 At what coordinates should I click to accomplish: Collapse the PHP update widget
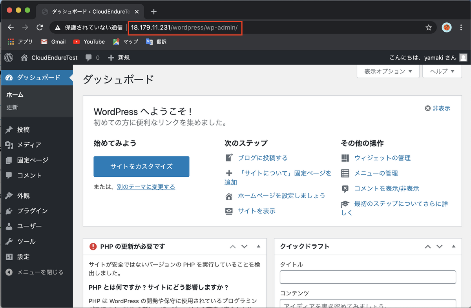pos(258,246)
